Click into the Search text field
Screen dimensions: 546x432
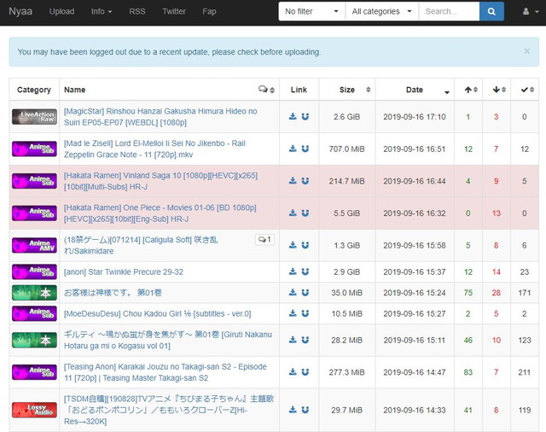(449, 11)
